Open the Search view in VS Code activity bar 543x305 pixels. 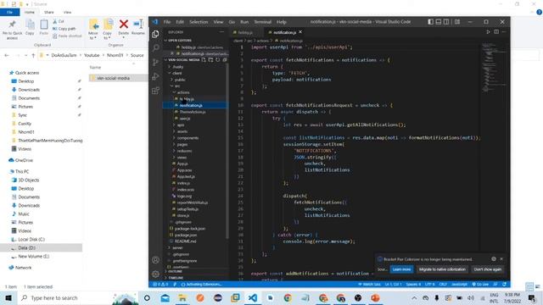coord(155,47)
